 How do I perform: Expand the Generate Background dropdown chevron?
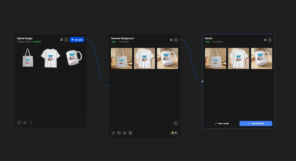pyautogui.click(x=135, y=38)
